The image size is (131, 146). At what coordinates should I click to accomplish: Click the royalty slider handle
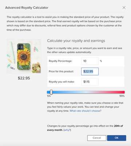click(x=51, y=92)
